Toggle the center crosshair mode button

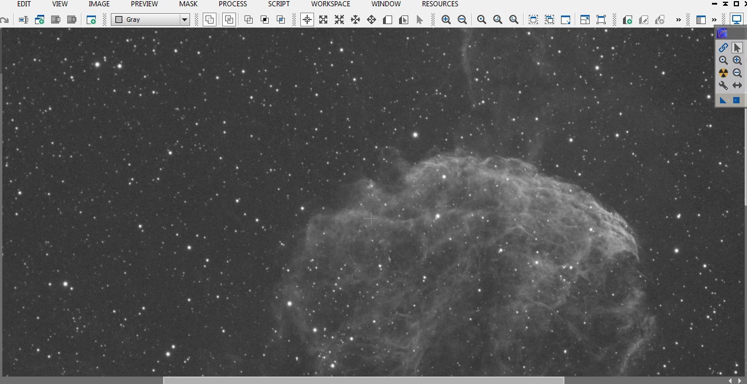point(307,20)
